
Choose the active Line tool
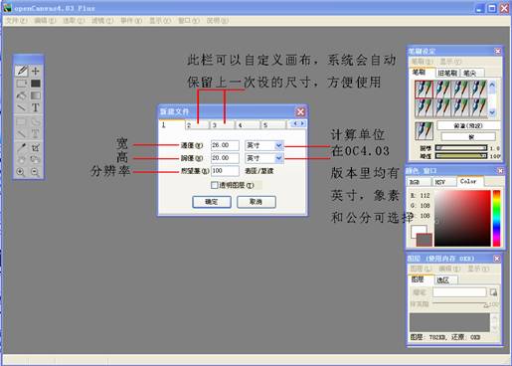pyautogui.click(x=22, y=107)
